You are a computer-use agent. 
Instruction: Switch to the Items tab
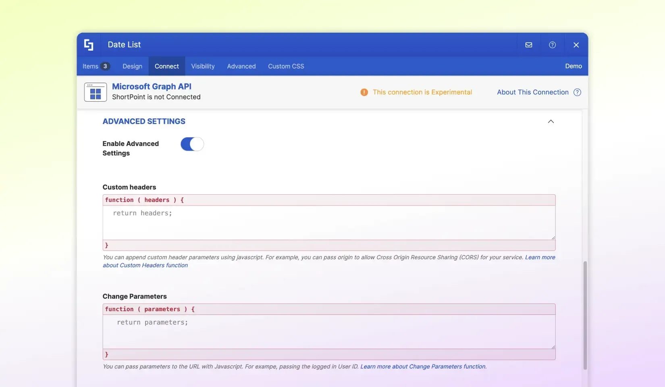(x=96, y=66)
